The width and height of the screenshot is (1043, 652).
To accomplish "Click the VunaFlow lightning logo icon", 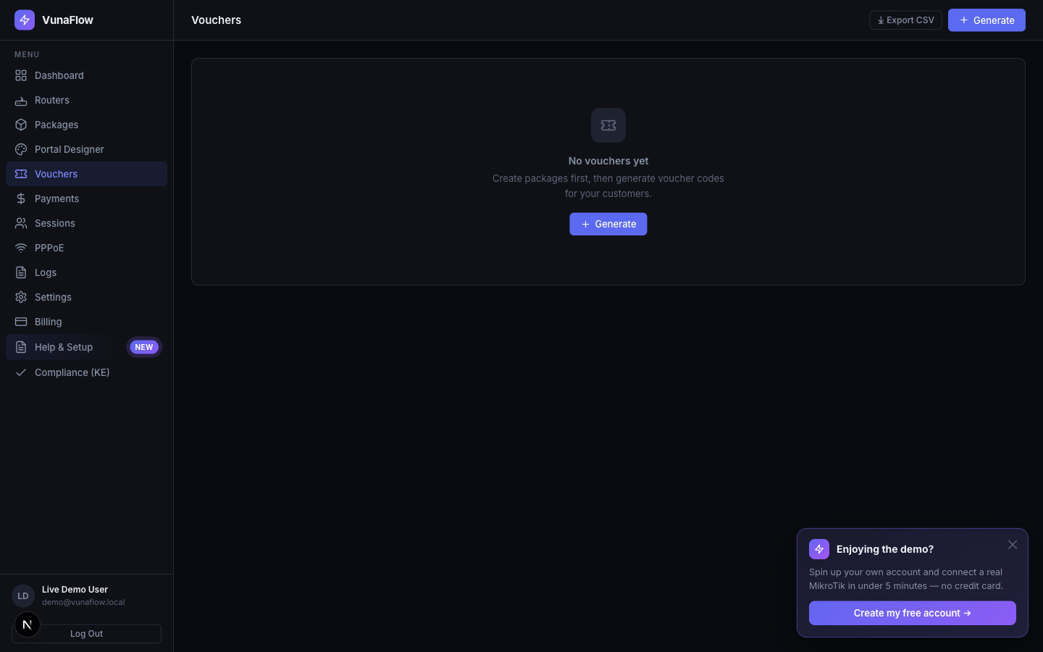I will 25,20.
